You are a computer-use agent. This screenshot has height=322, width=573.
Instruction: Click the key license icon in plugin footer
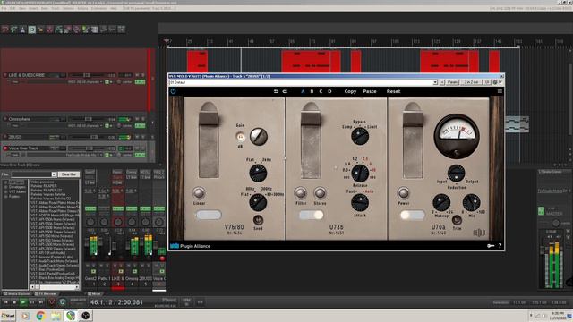point(491,246)
